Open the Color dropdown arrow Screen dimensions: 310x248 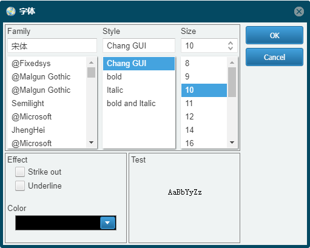coord(107,223)
